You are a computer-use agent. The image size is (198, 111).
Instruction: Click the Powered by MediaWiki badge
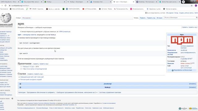pos(193,108)
